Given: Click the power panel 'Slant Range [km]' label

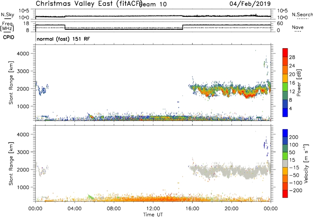Looking at the screenshot, I should [11, 83].
